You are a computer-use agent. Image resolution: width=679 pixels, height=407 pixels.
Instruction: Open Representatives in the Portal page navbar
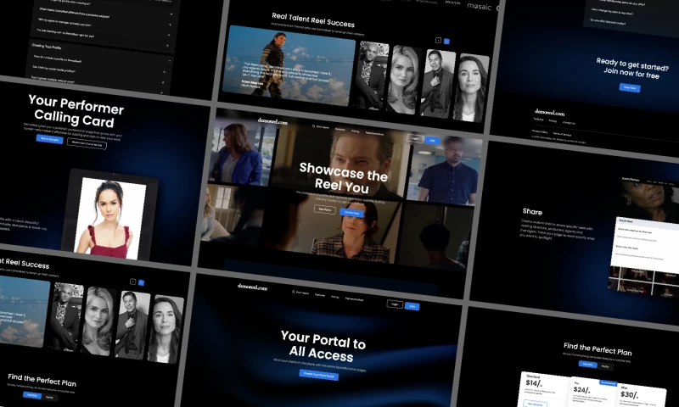pos(355,298)
